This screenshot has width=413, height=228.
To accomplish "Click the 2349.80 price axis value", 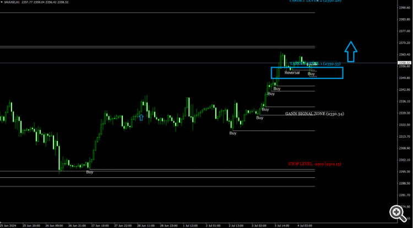I will 404,78.
